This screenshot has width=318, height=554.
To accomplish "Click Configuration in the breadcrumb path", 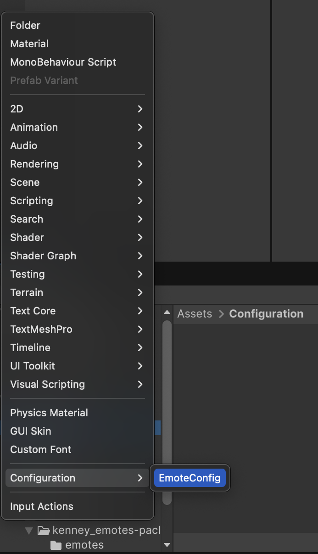I will pyautogui.click(x=266, y=314).
